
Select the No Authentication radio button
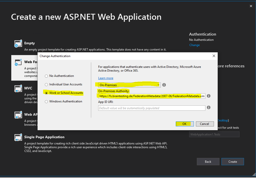(x=46, y=76)
